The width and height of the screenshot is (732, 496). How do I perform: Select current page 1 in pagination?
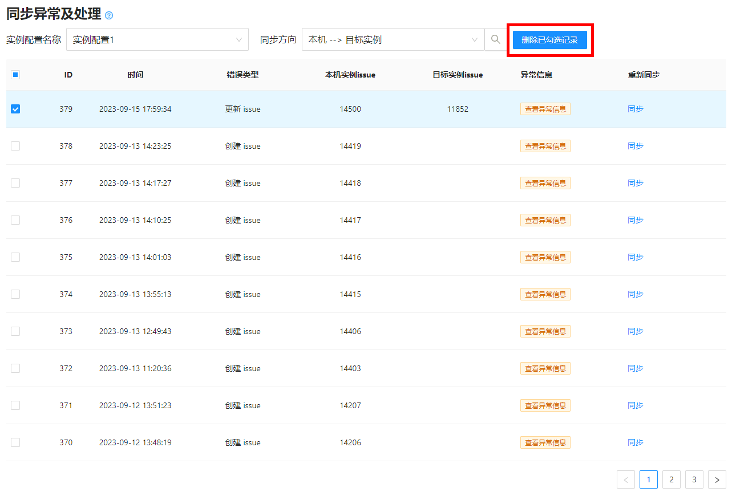pyautogui.click(x=648, y=479)
